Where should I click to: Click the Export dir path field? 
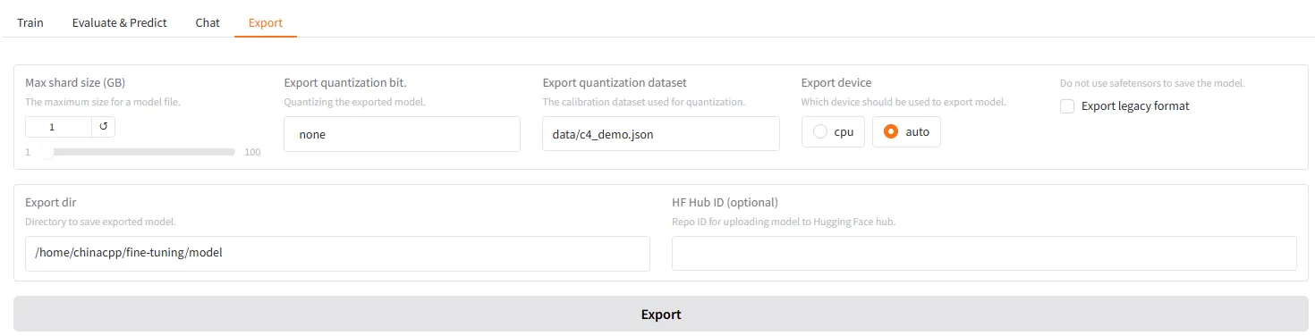337,253
